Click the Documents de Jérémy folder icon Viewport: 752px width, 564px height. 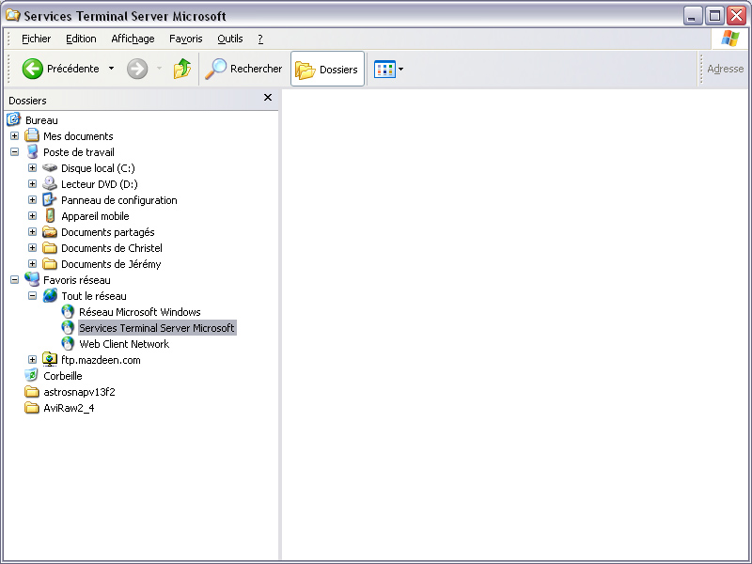[50, 264]
